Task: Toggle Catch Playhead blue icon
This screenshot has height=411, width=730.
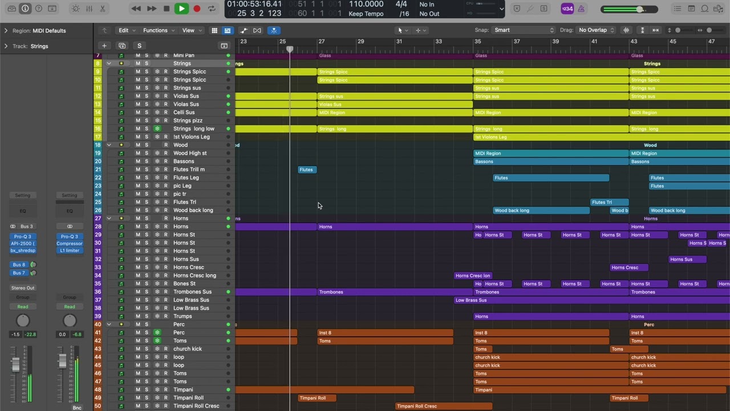Action: 274,30
